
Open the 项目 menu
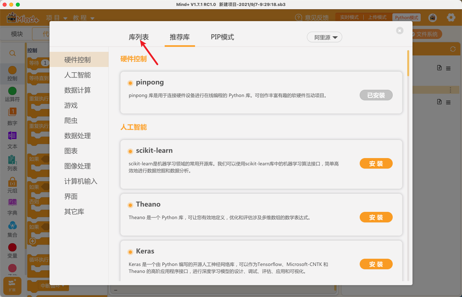[x=57, y=18]
